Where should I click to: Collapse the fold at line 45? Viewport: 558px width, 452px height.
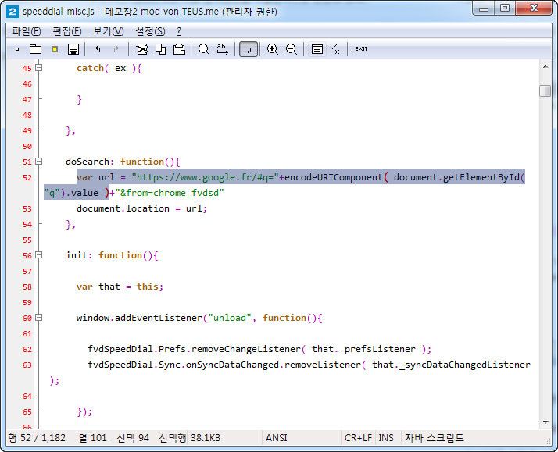click(39, 67)
